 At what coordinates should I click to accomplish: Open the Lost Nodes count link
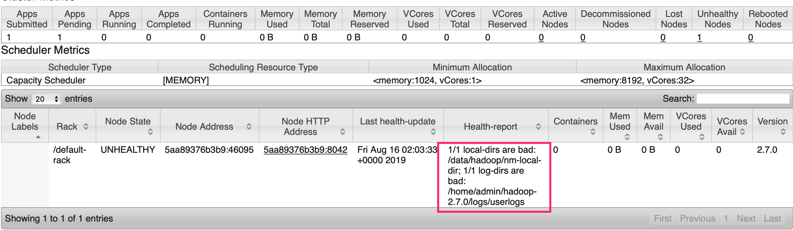pos(663,37)
